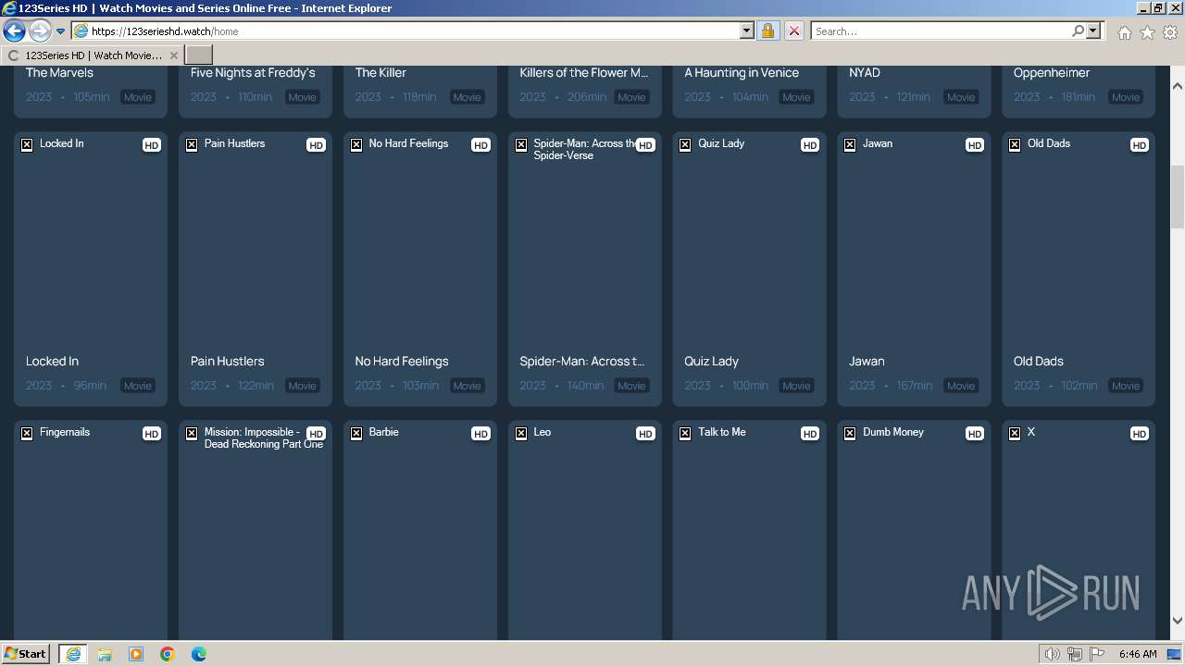Click the Internet Explorer taskbar icon

73,654
